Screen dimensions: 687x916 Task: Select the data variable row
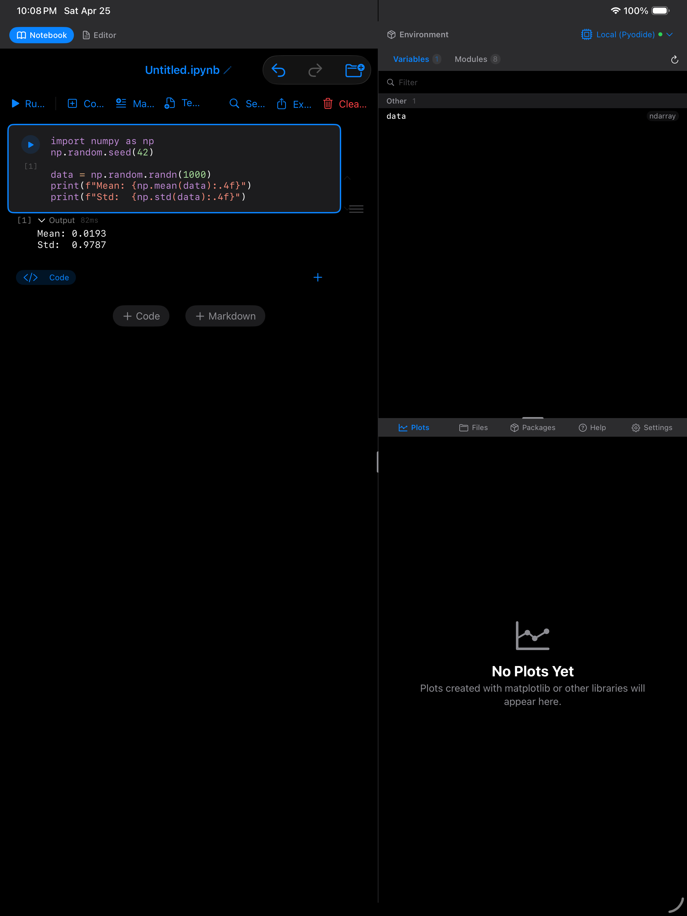click(533, 116)
